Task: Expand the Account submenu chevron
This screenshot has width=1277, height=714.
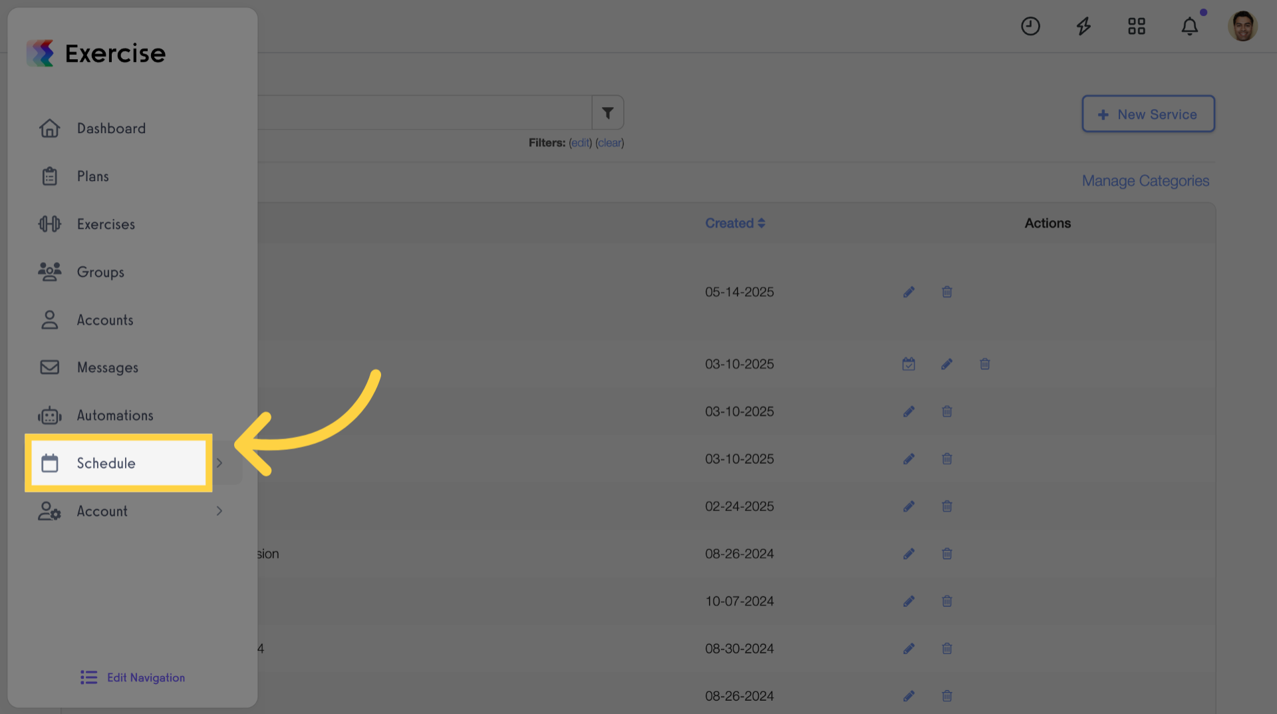Action: point(219,511)
